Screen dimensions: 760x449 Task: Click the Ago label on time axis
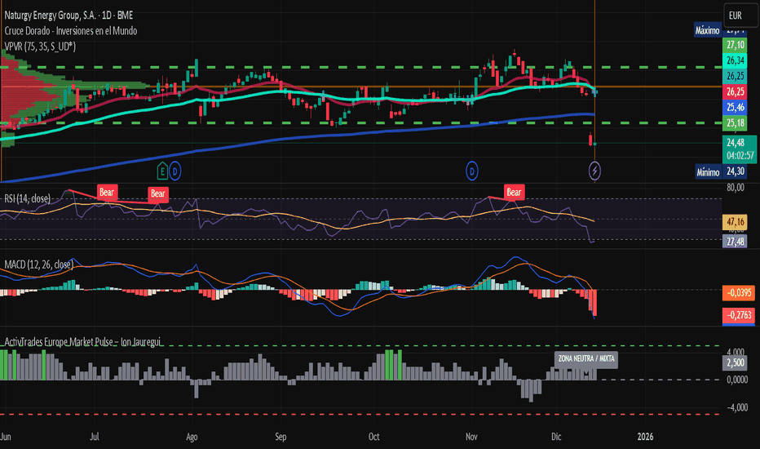tap(192, 437)
